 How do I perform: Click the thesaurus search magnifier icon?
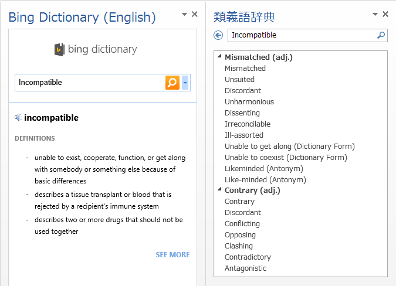(381, 35)
